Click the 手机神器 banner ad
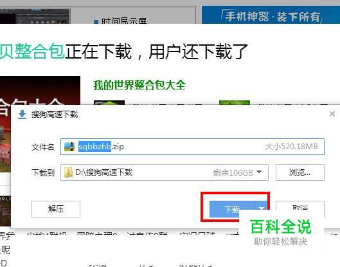 [271, 15]
